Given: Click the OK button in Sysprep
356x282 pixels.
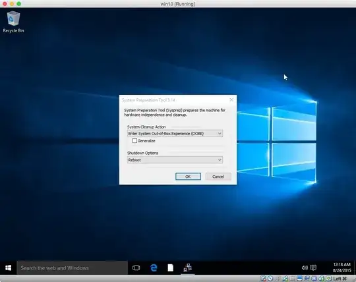Looking at the screenshot, I should (188, 177).
